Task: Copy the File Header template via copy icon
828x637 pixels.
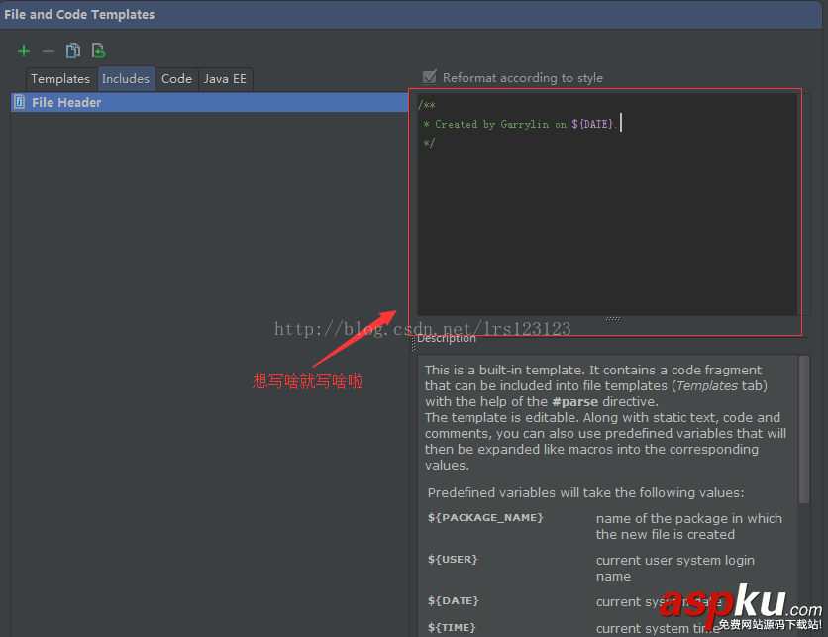Action: click(x=72, y=50)
